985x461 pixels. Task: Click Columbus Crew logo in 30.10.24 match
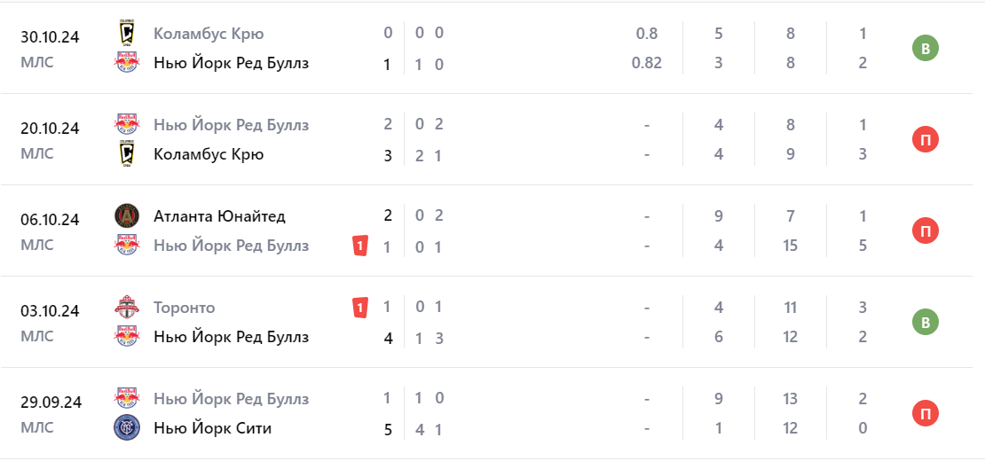point(127,34)
